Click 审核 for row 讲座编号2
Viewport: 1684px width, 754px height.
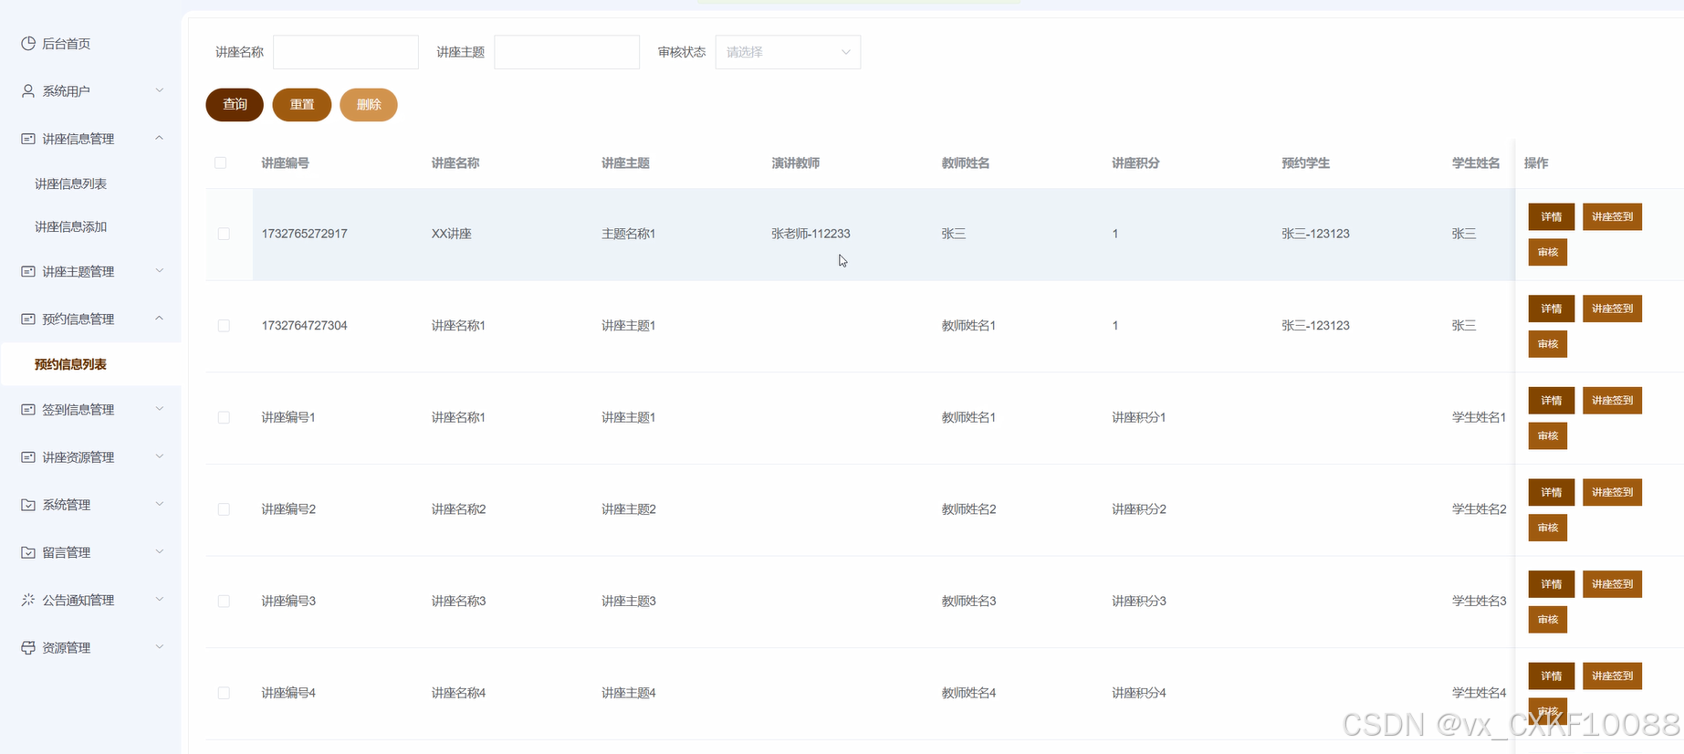[x=1548, y=528]
